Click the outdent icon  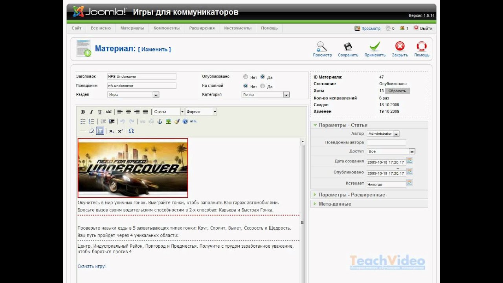pyautogui.click(x=103, y=121)
